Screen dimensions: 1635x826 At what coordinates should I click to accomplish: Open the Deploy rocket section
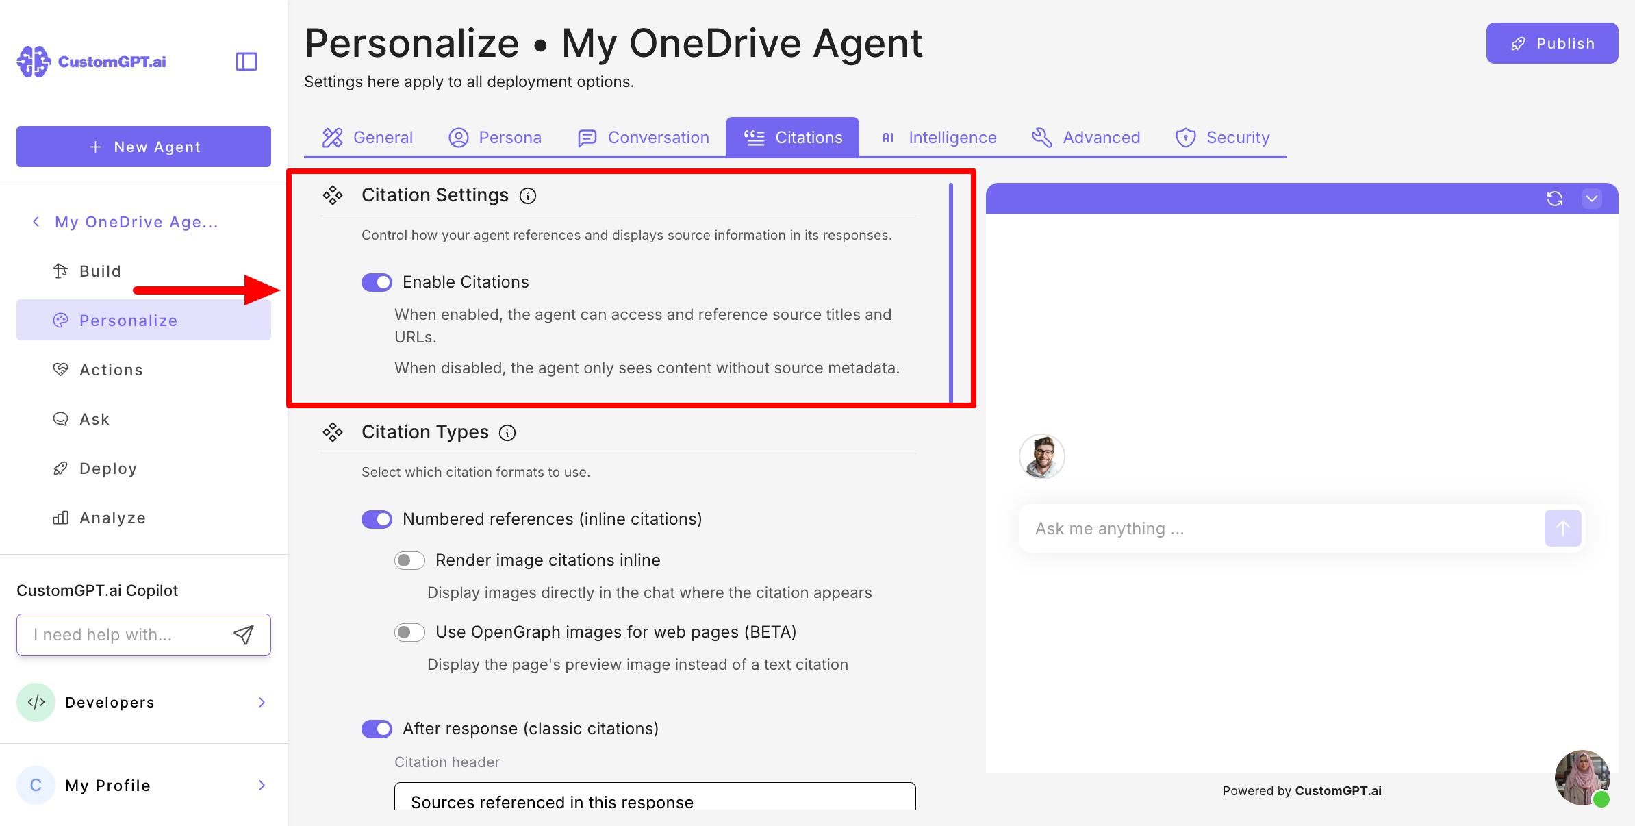pyautogui.click(x=108, y=468)
